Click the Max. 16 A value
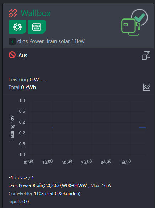155x208 pixels. pos(101,186)
